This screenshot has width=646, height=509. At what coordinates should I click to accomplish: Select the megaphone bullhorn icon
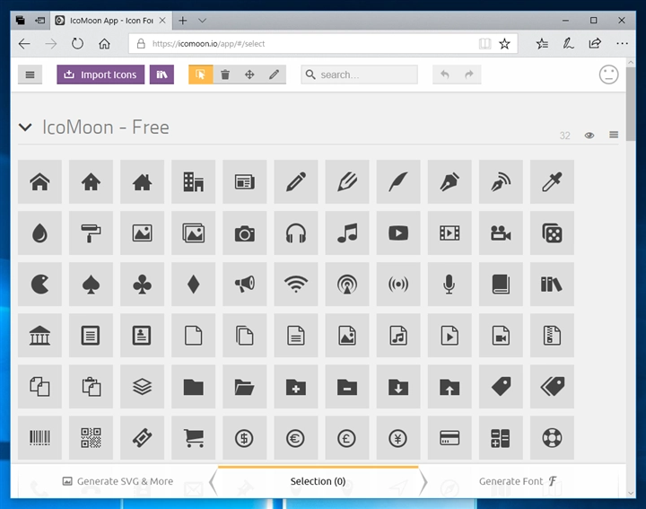(245, 284)
